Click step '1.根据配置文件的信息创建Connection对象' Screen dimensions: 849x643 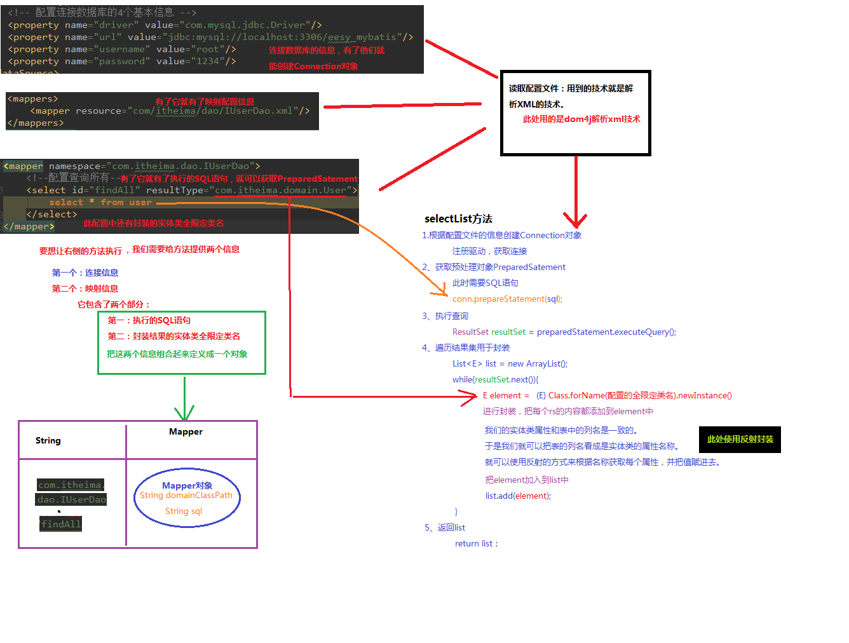(x=502, y=235)
